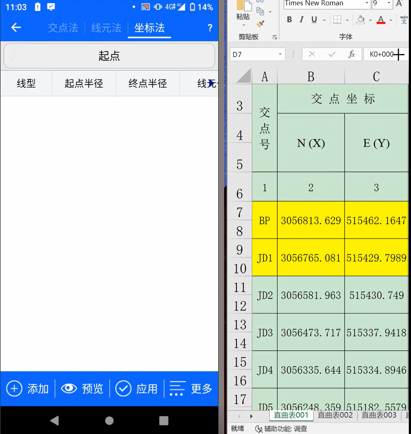Apply the red font color
Viewport: 411px width, 434px height.
click(381, 20)
